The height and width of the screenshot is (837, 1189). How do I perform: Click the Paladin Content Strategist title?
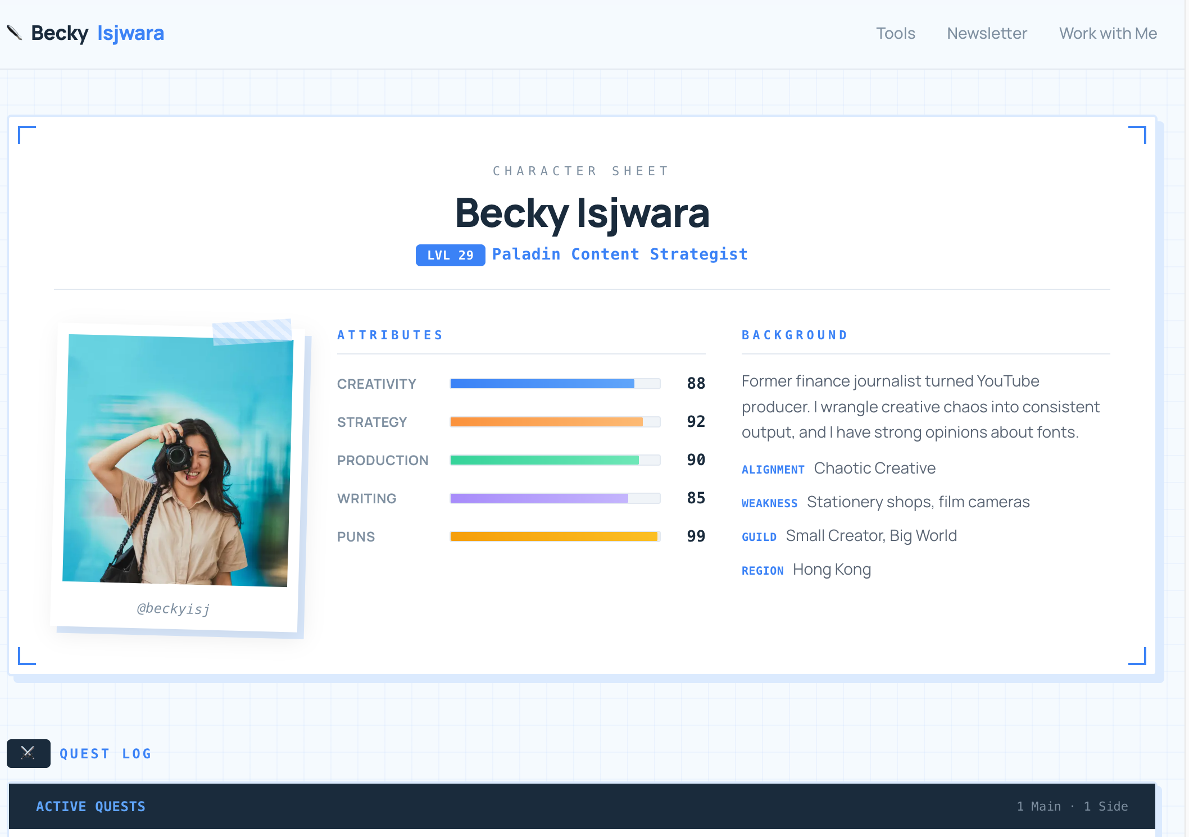coord(620,254)
